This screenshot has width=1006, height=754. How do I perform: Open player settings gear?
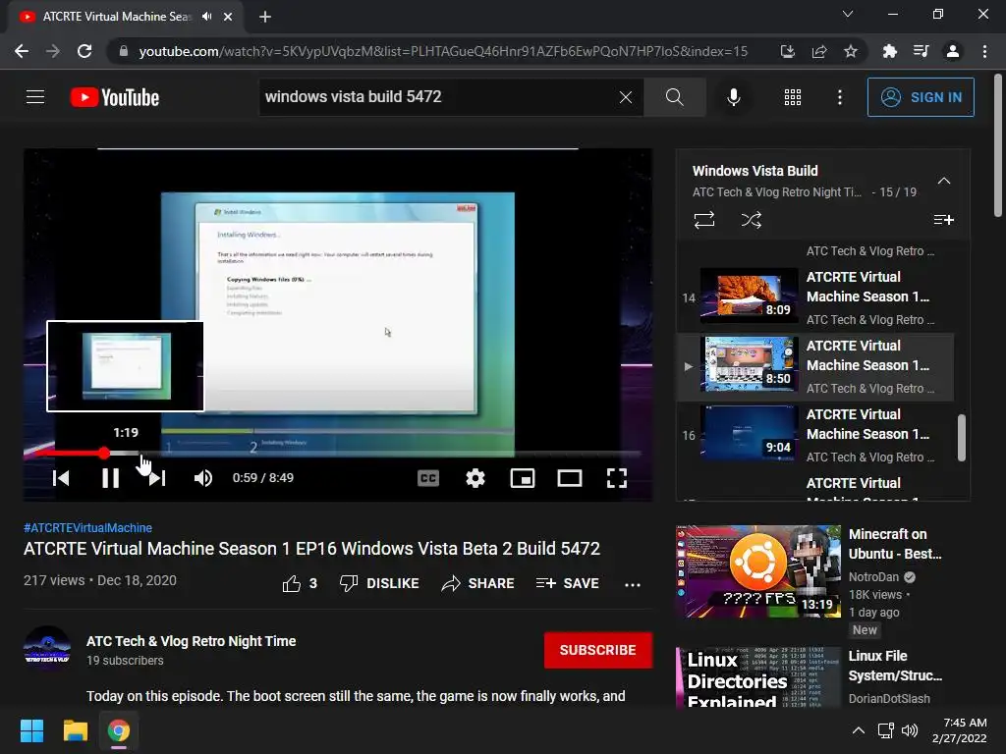click(475, 478)
